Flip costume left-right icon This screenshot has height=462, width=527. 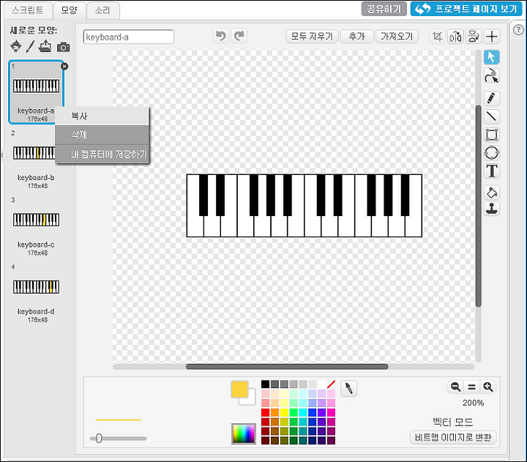pos(455,37)
